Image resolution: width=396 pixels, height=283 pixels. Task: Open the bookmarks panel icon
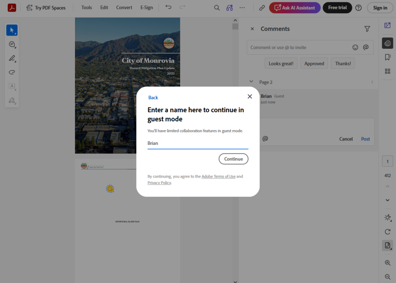387,57
